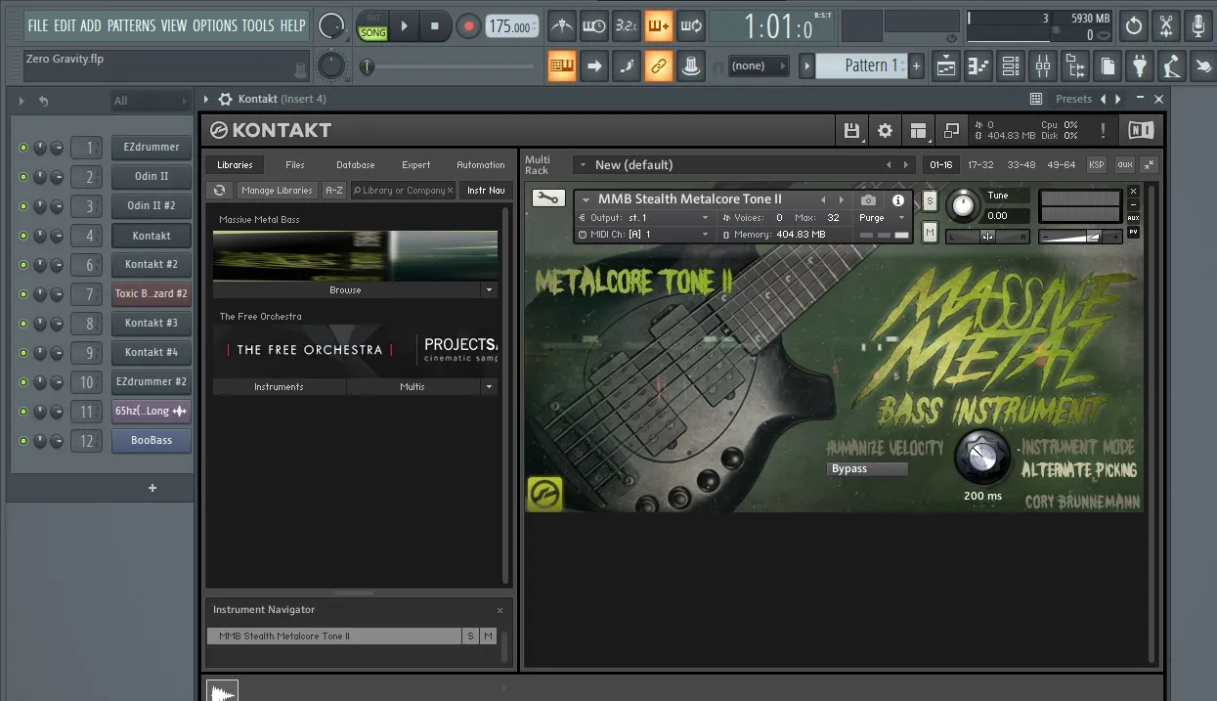The width and height of the screenshot is (1217, 701).
Task: Toggle PAT/SONG mode switch
Action: [372, 26]
